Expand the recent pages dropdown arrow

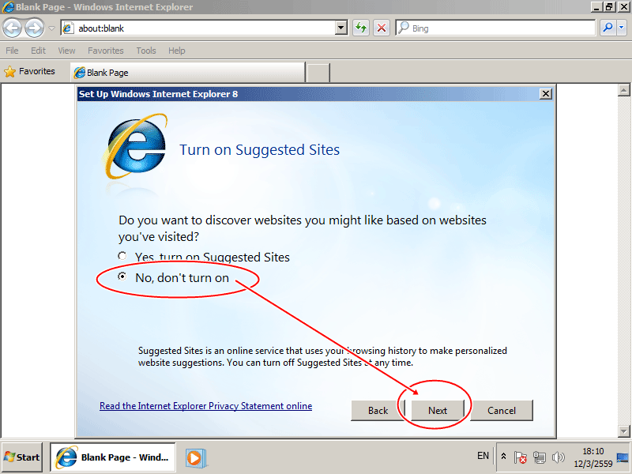coord(51,28)
